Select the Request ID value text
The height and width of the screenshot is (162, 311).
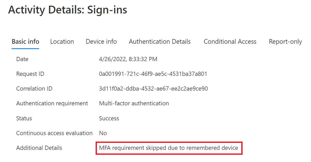[153, 74]
